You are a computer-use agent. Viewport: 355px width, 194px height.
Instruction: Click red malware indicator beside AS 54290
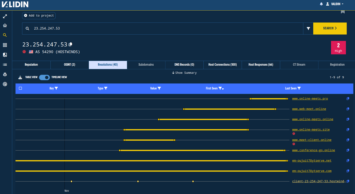24,52
